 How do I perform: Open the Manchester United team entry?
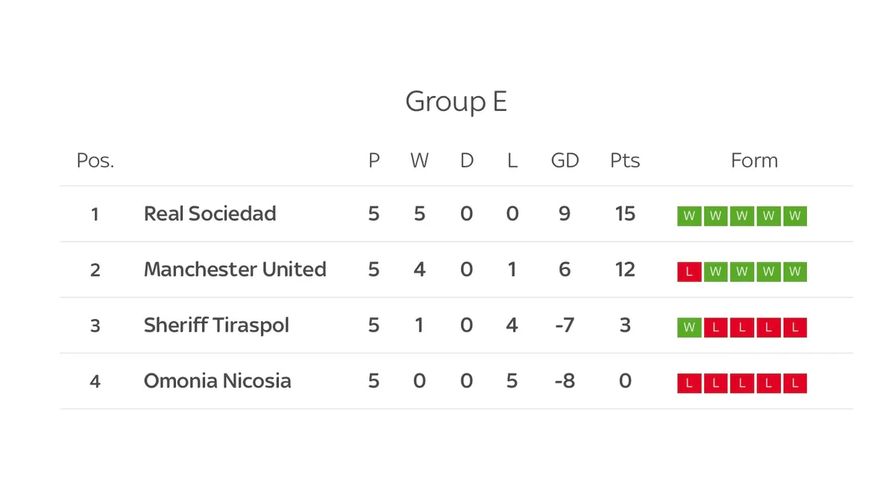(x=235, y=269)
